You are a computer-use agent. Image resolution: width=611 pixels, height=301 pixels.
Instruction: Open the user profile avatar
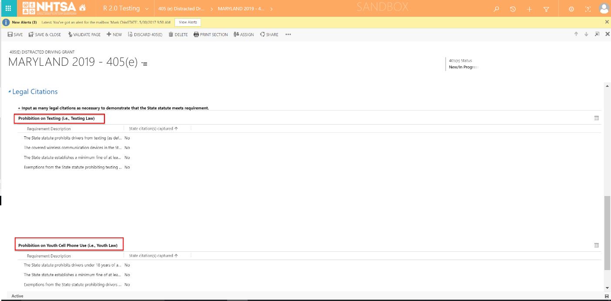tap(604, 8)
